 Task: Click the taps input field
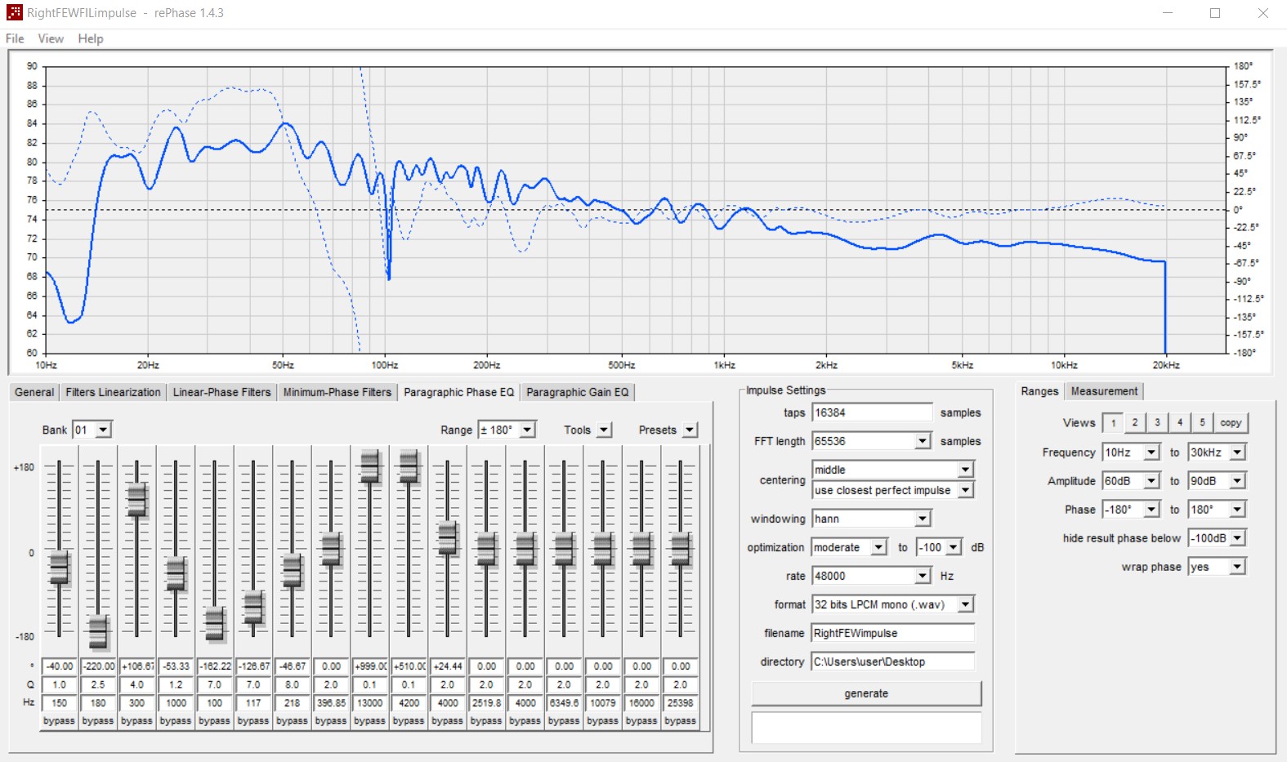(871, 412)
